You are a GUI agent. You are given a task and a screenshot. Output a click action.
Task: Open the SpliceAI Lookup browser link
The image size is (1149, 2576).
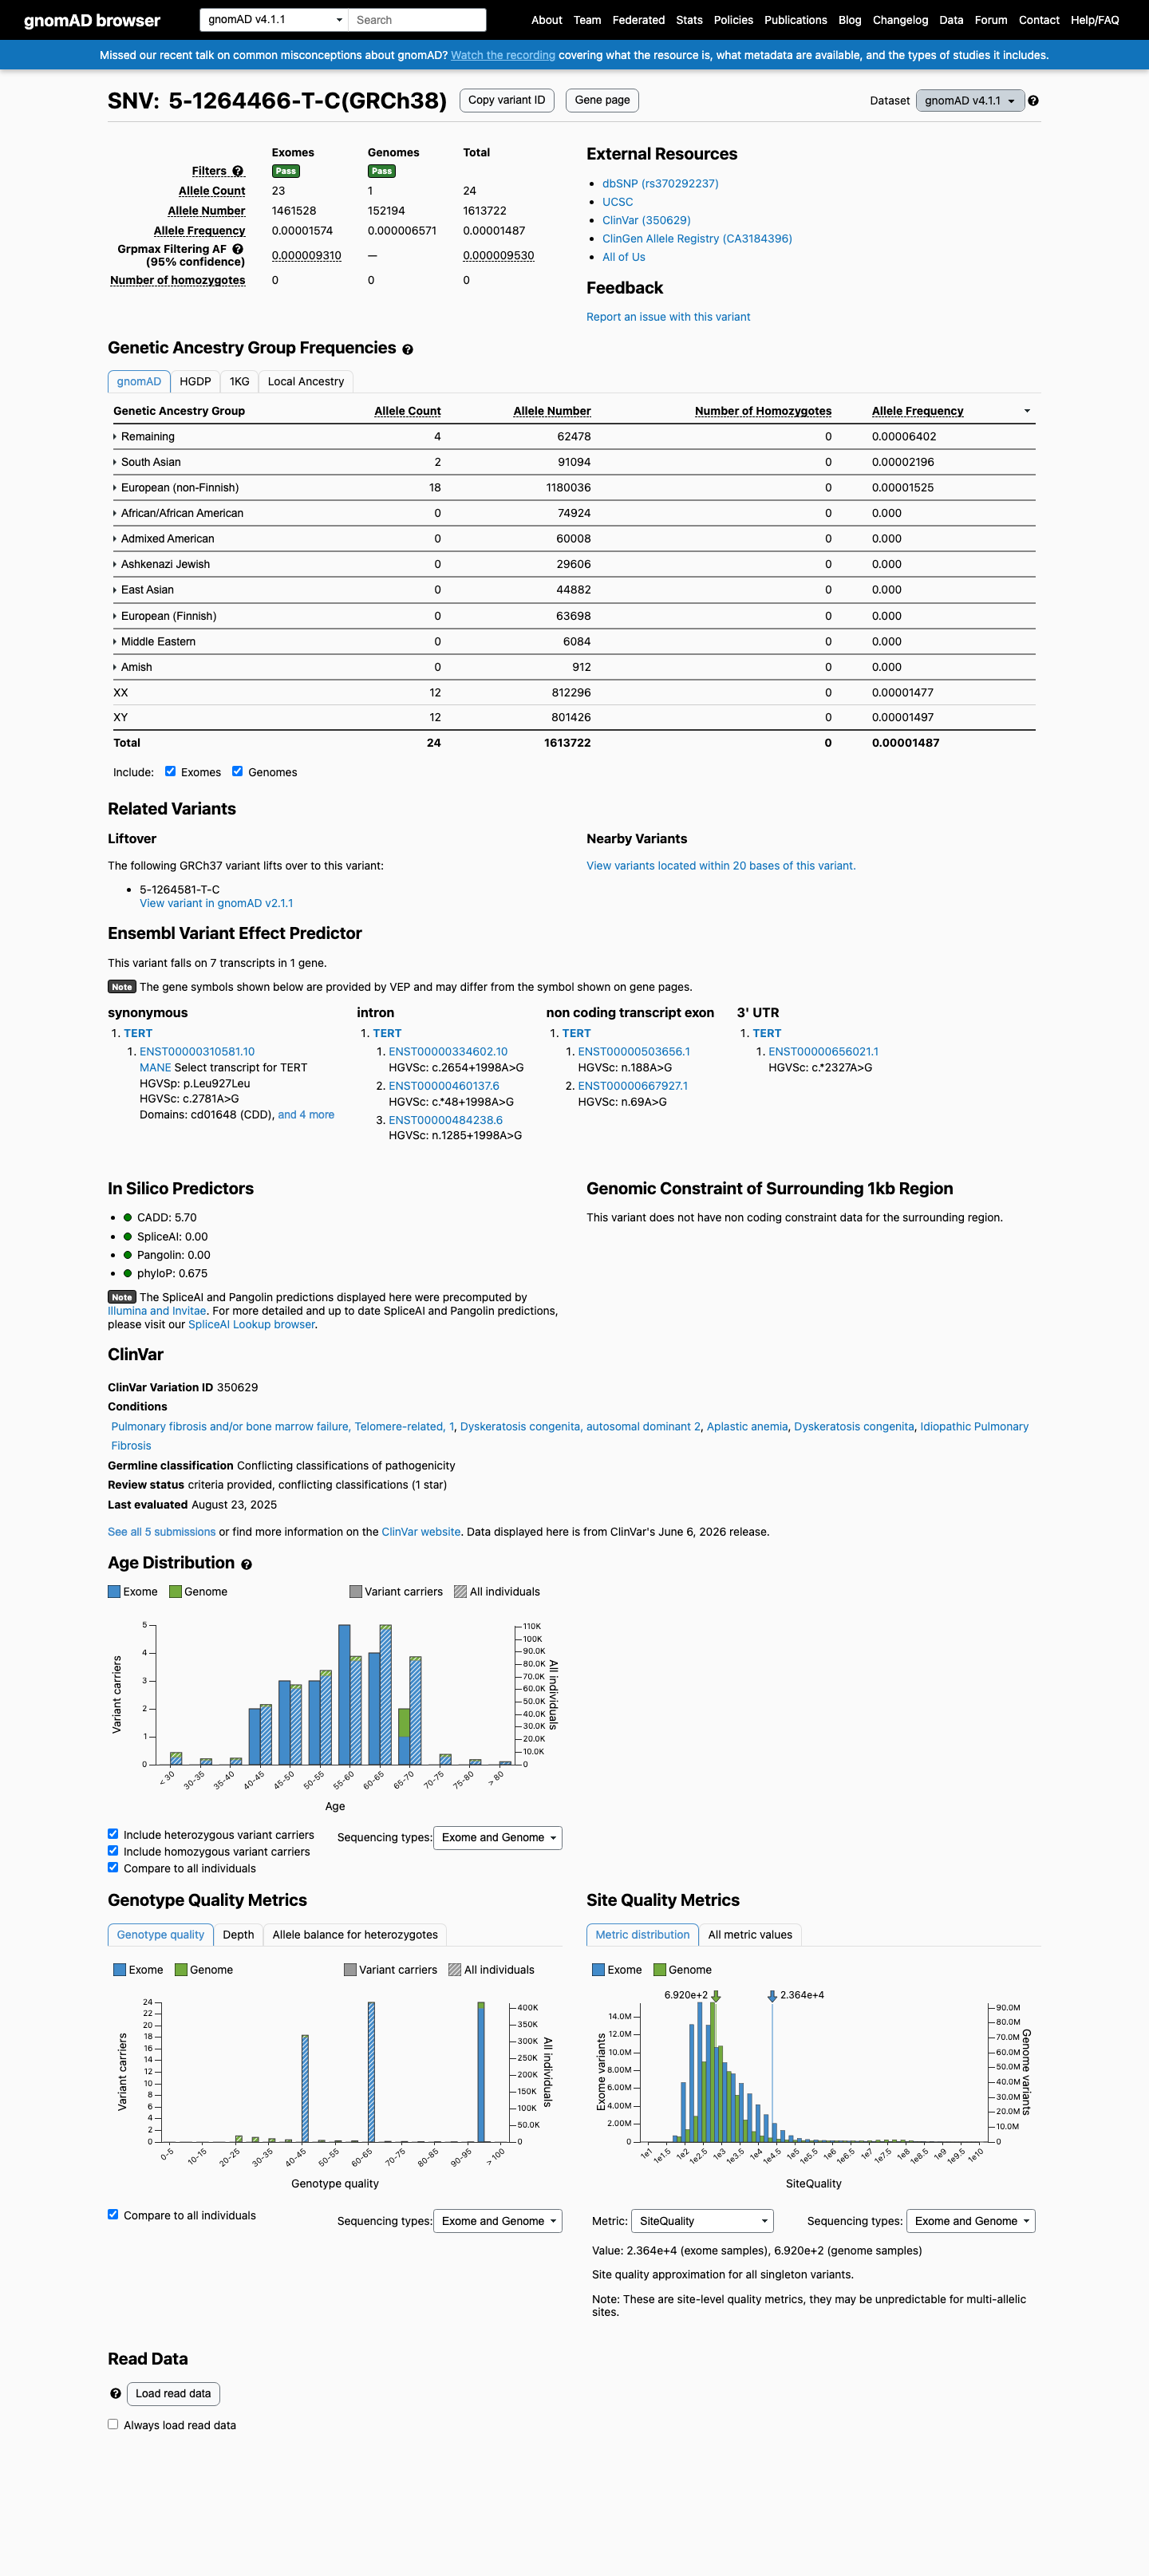point(252,1325)
